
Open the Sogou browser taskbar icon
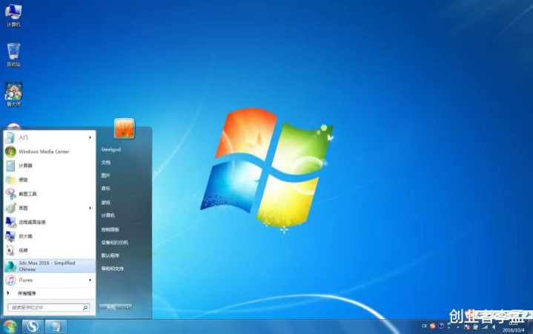[33, 327]
